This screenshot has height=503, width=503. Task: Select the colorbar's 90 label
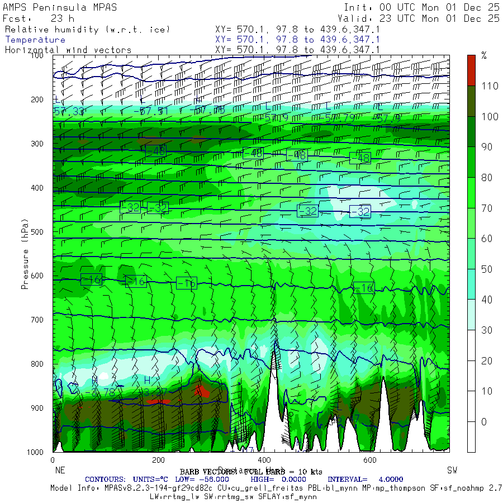[x=487, y=147]
